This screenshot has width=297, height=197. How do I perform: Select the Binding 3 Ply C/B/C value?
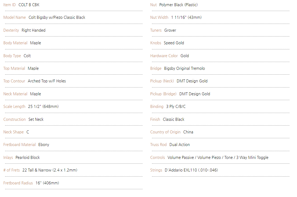[x=176, y=107]
